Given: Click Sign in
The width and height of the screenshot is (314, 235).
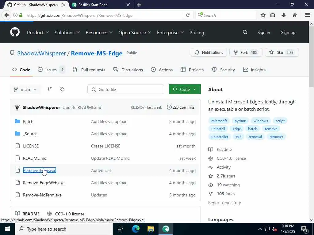Looking at the screenshot, I should click(263, 32).
